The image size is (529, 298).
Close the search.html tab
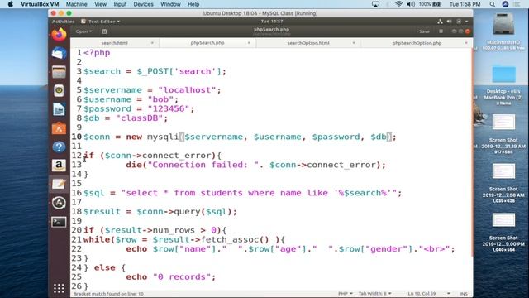click(152, 43)
